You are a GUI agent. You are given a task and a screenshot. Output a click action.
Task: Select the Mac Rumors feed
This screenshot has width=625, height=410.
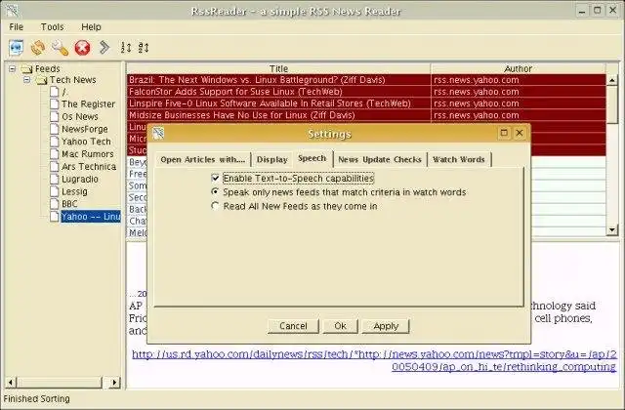(88, 154)
